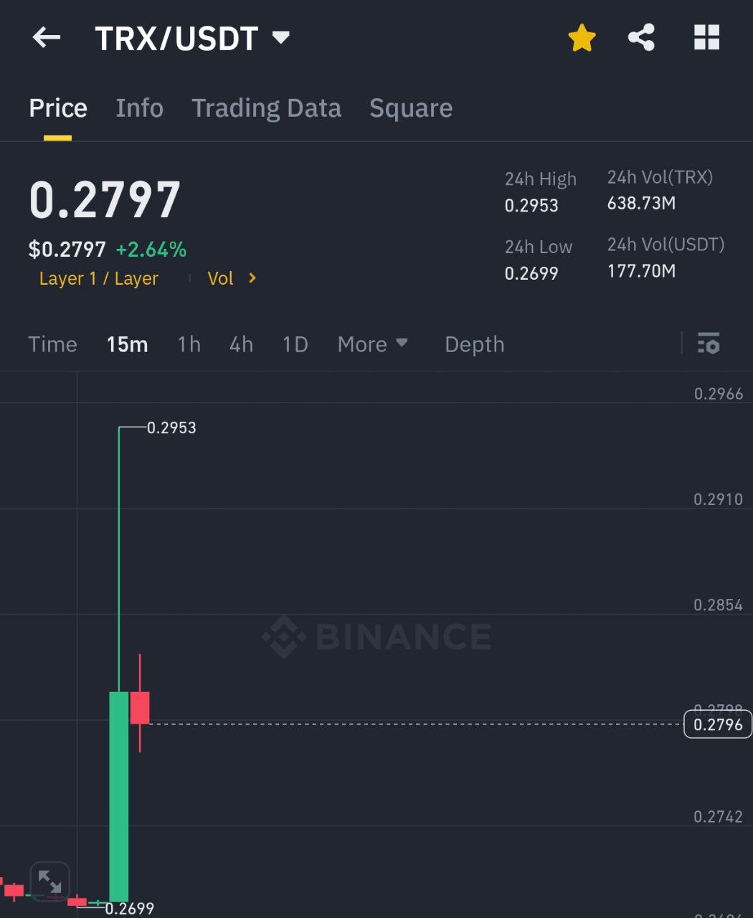The image size is (753, 918).
Task: Click the 0.2742 price axis label
Action: click(719, 817)
